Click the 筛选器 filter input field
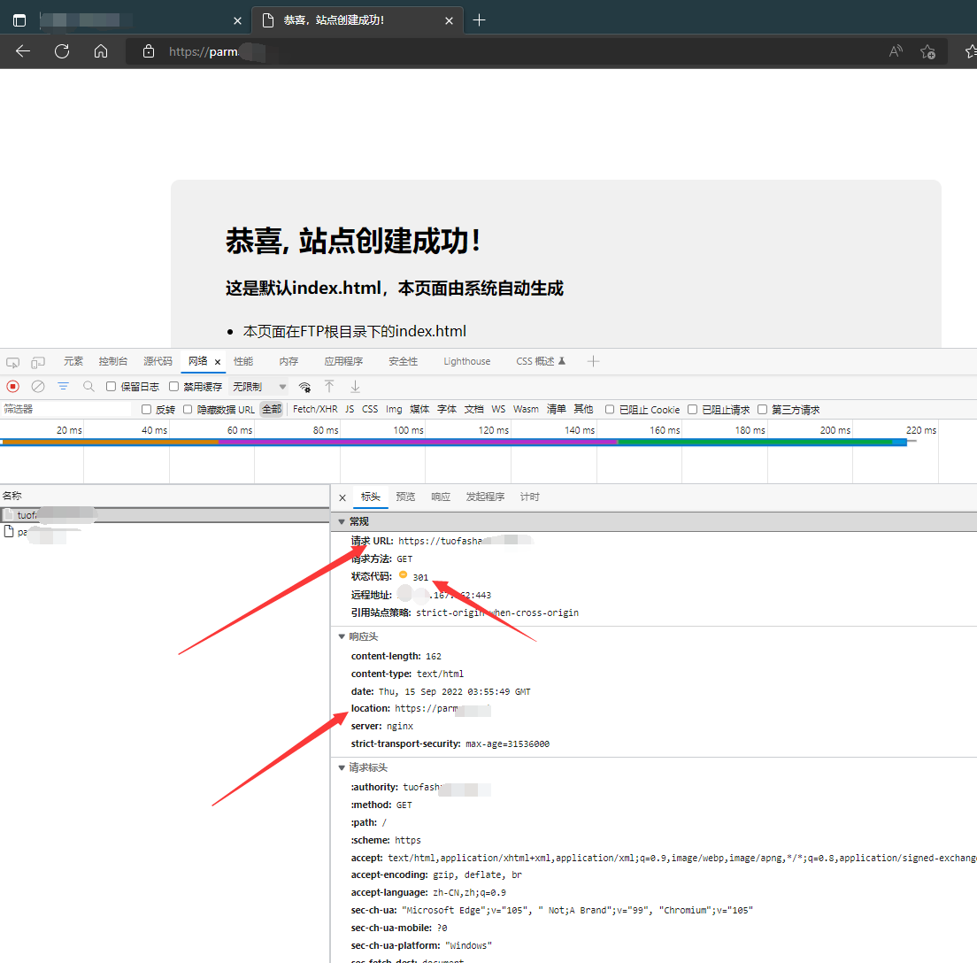The image size is (977, 963). pos(66,410)
